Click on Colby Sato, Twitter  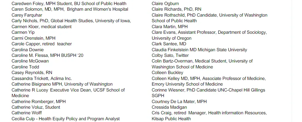(170, 55)
